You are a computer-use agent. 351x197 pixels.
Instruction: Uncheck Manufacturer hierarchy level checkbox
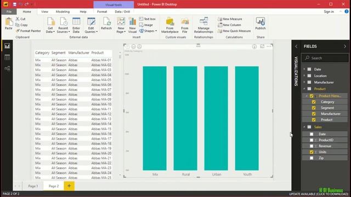click(314, 114)
